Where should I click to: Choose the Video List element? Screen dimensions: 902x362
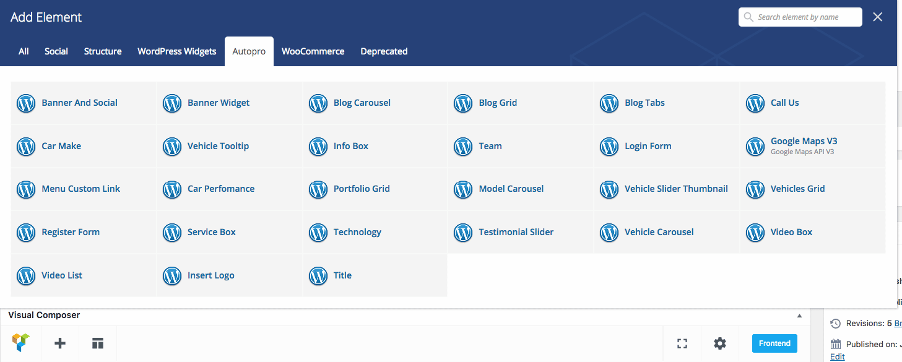[84, 275]
